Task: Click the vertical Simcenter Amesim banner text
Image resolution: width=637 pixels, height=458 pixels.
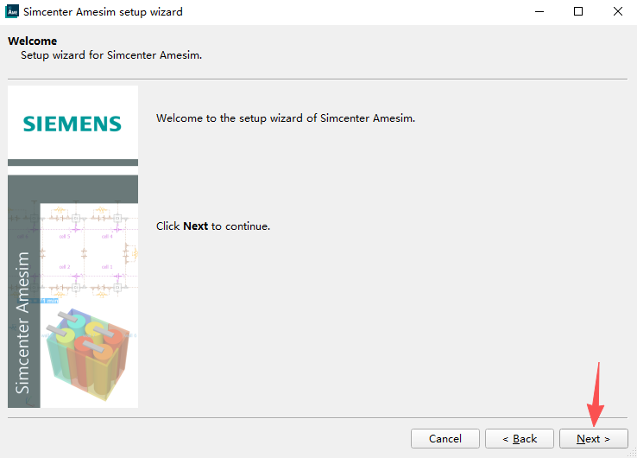Action: tap(23, 321)
